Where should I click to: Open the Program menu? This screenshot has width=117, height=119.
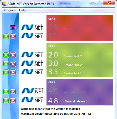click(x=10, y=10)
